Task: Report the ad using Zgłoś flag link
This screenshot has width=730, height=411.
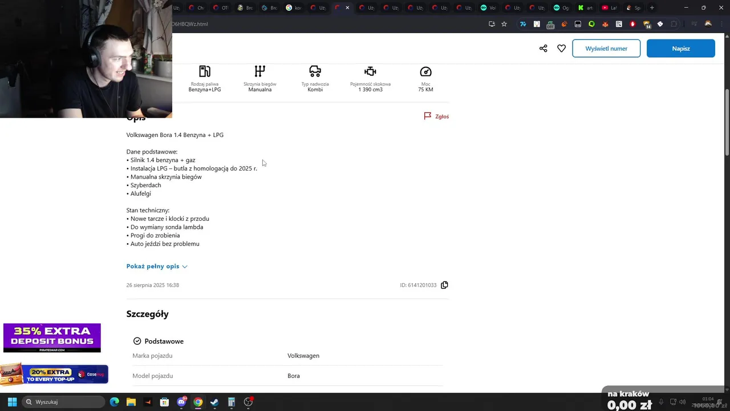Action: [x=436, y=116]
